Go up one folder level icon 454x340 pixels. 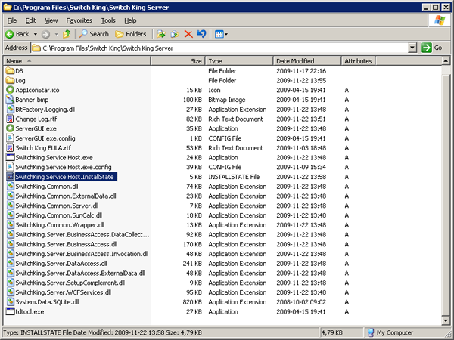[67, 34]
